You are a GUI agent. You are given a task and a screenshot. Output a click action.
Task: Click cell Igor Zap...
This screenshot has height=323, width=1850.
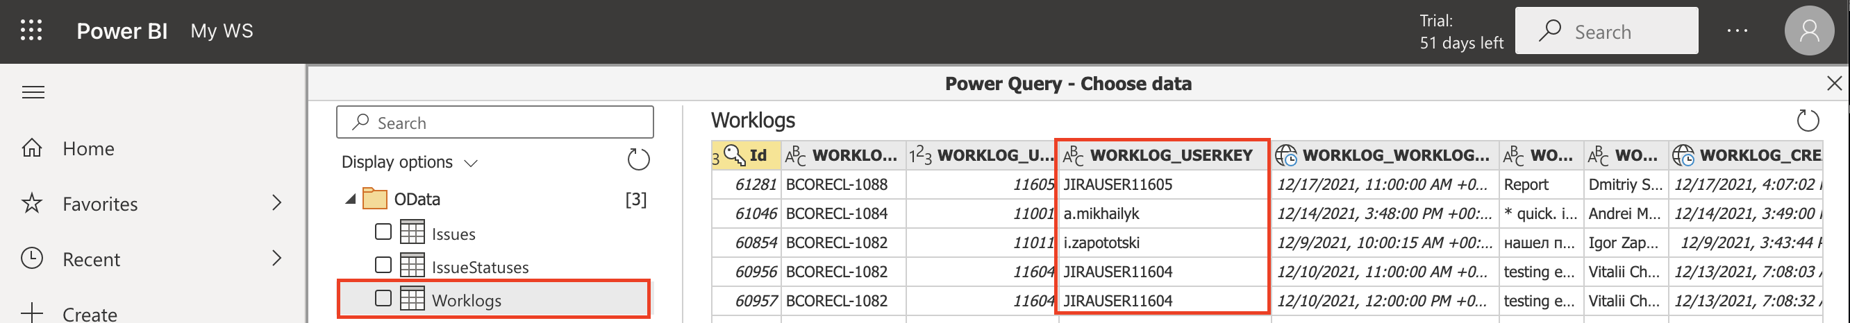tap(1626, 243)
